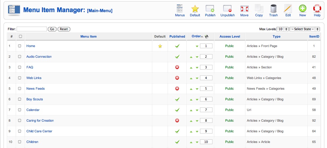
Task: Click the Default star toolbar icon
Action: pos(195,9)
